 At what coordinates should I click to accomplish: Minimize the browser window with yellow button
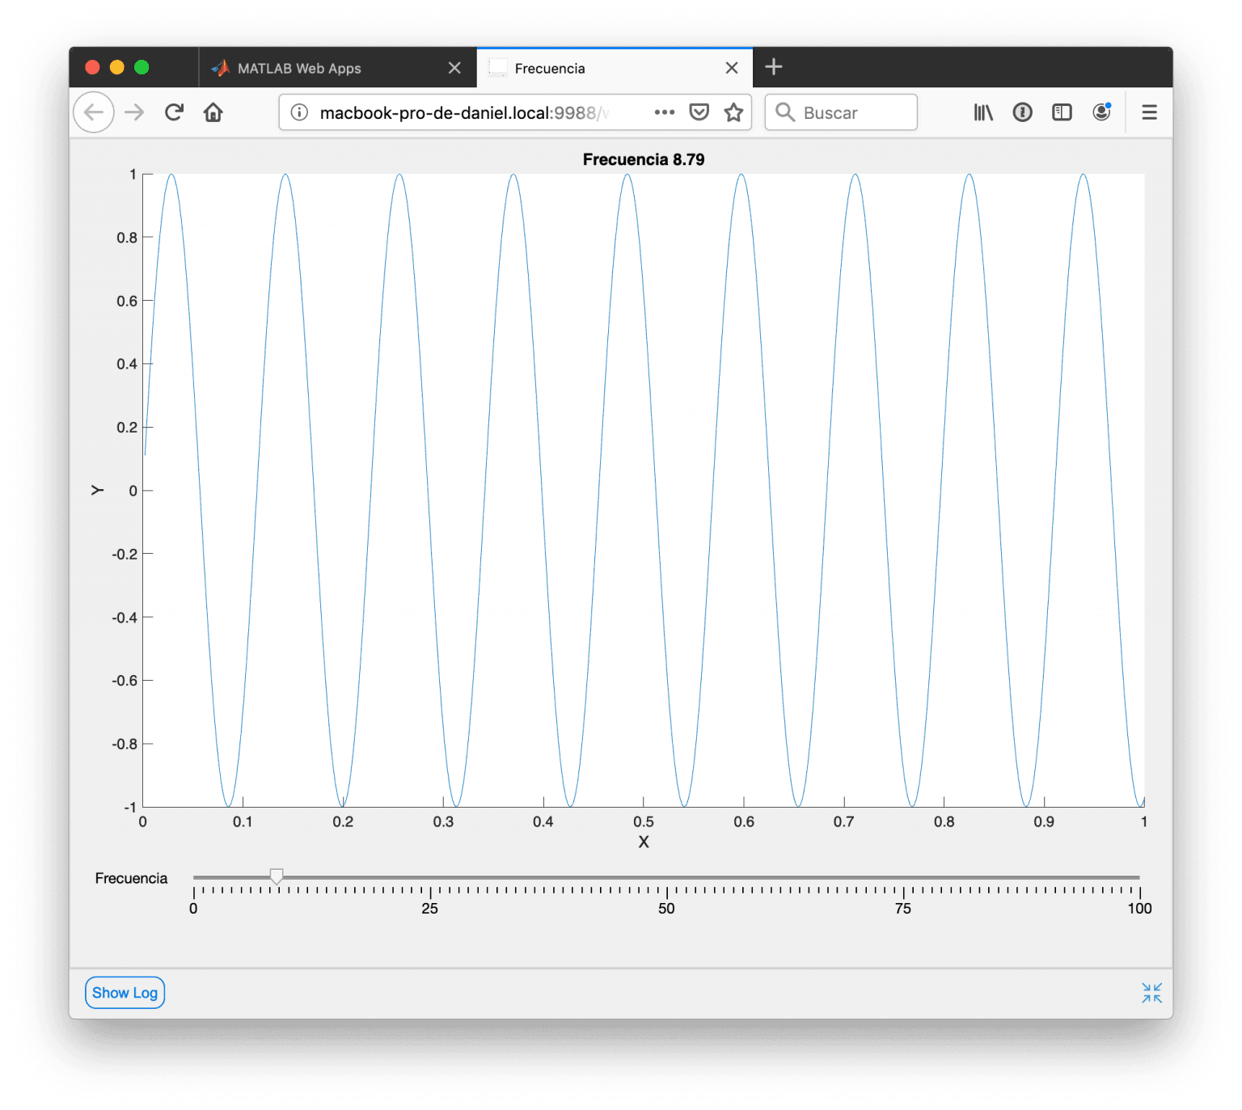117,67
